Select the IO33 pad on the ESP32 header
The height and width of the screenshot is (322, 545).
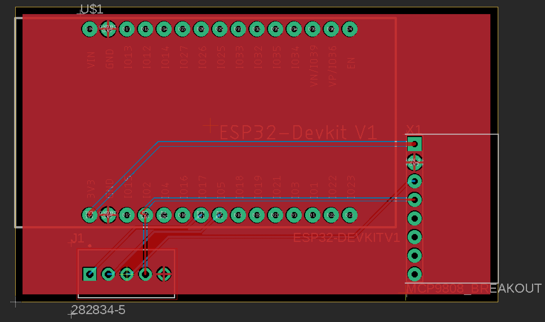coord(238,29)
